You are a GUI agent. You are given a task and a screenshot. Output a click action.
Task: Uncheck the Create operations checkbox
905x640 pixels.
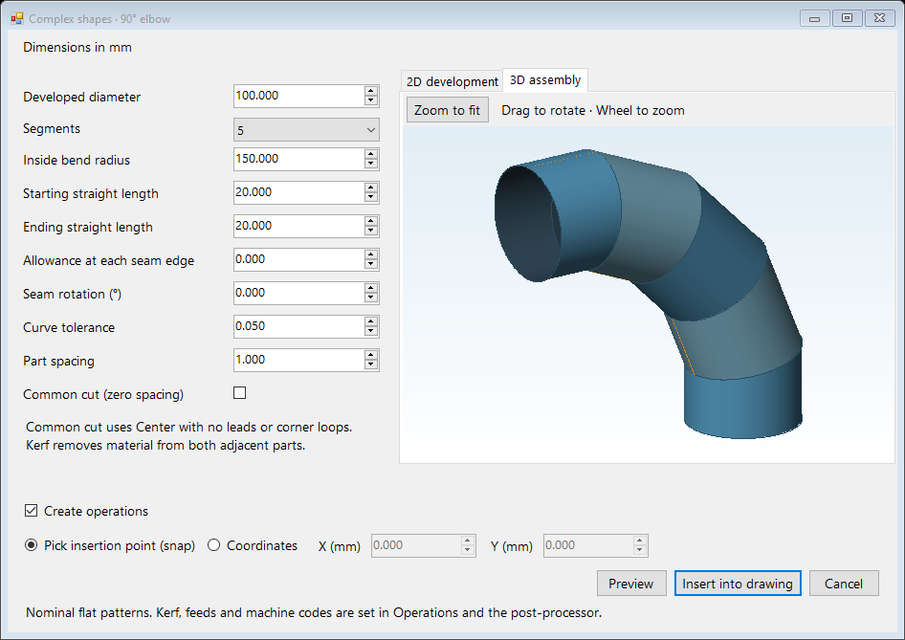click(32, 511)
